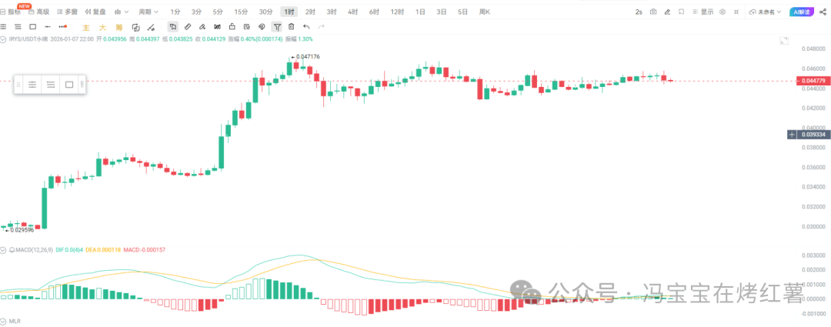Select the 1日 timeframe tab
831x327 pixels.
420,12
